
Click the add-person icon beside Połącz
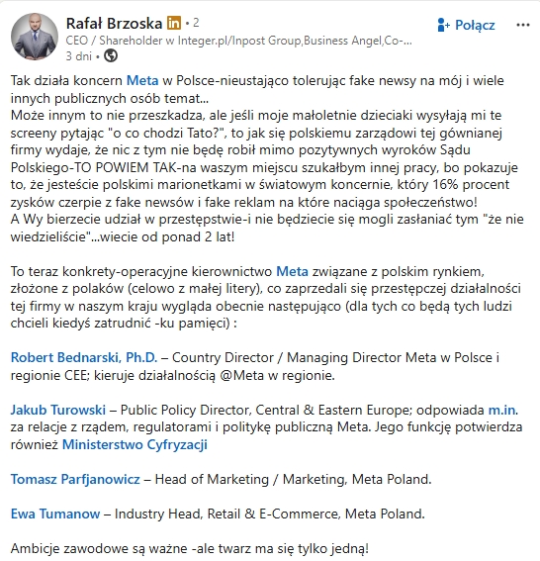coord(443,25)
